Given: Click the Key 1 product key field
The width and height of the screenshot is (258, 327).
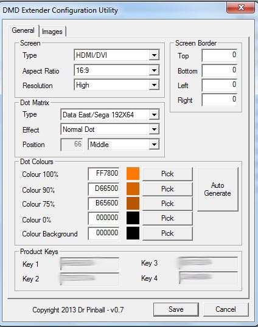Looking at the screenshot, I should 90,264.
